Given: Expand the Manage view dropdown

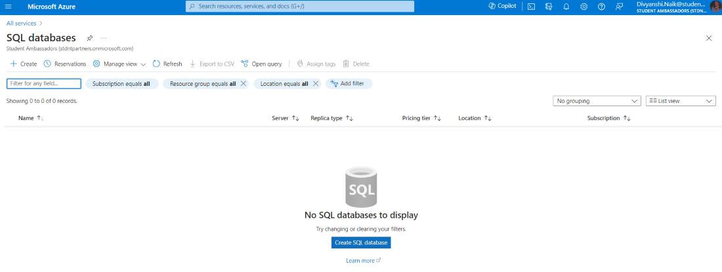Looking at the screenshot, I should click(x=119, y=64).
